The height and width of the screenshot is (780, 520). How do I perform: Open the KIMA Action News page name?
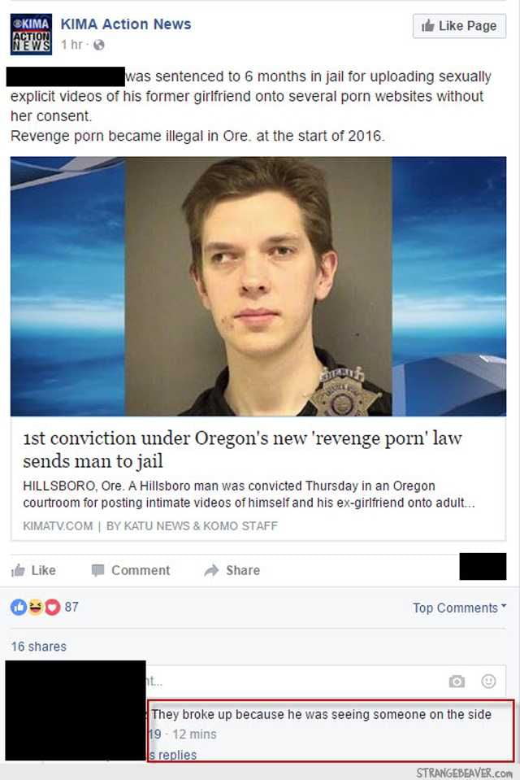pyautogui.click(x=126, y=24)
